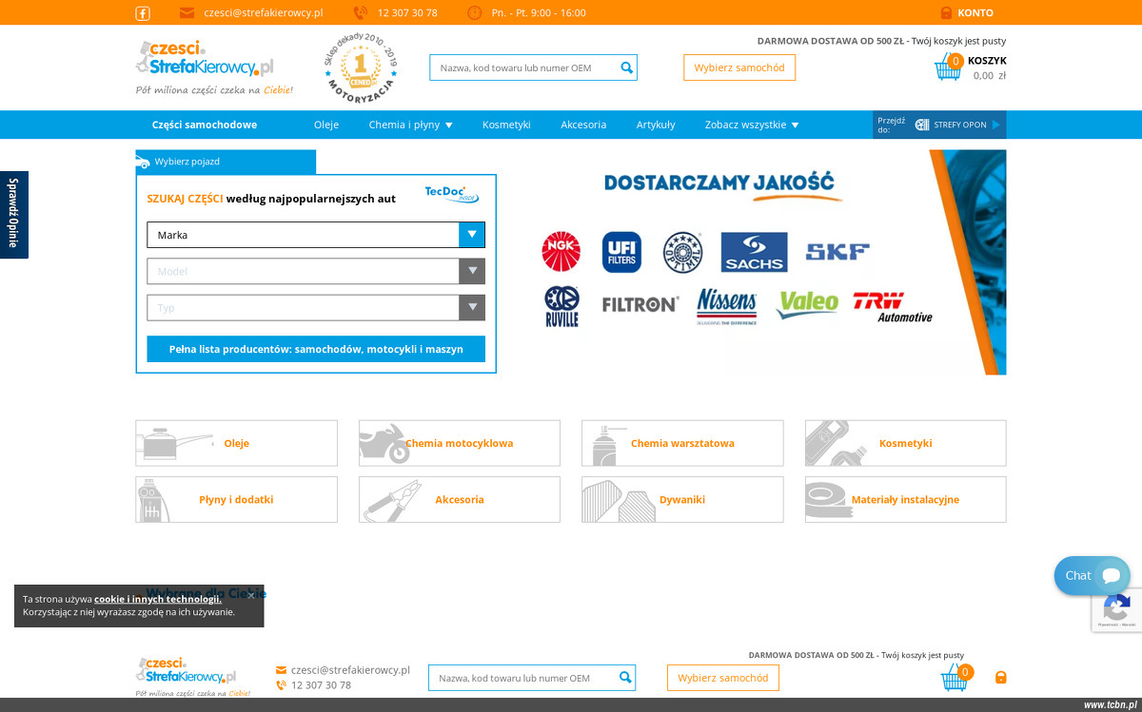1142x712 pixels.
Task: Click the envelope icon in top bar
Action: pyautogui.click(x=187, y=13)
